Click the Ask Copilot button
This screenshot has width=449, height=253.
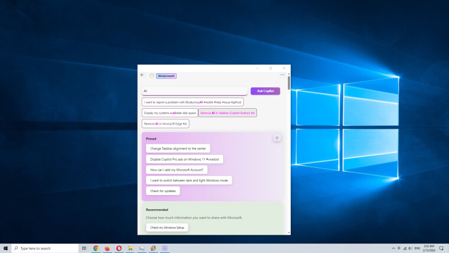(x=265, y=91)
